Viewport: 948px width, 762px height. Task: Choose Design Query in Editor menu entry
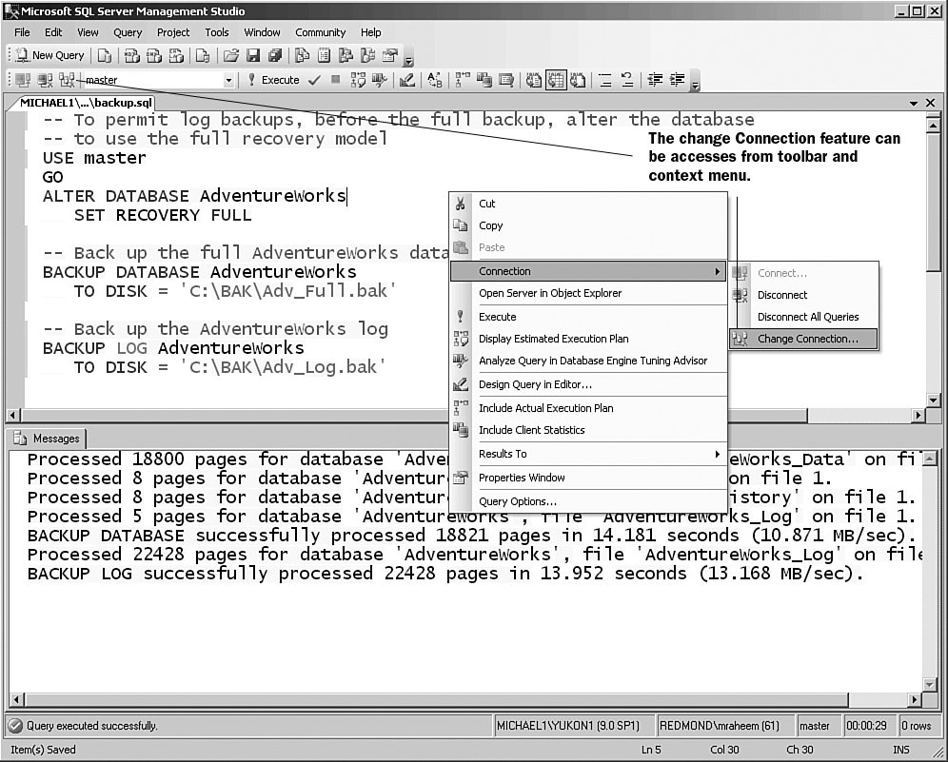(x=588, y=384)
